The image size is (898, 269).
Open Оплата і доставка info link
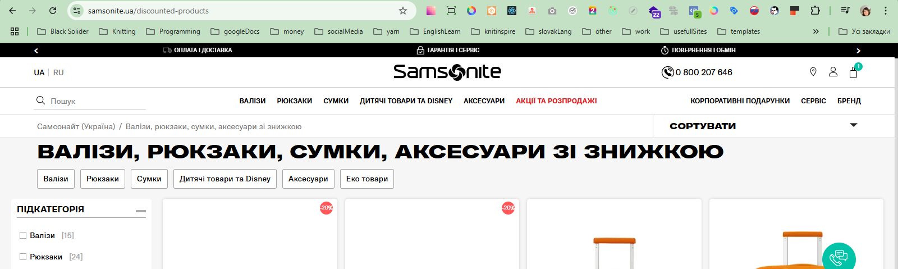(x=198, y=51)
